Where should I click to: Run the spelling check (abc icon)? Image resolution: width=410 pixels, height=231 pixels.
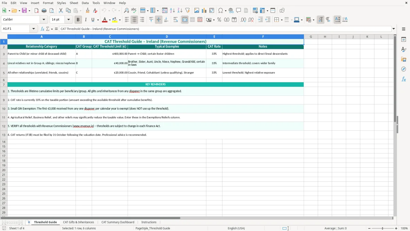coord(134,11)
